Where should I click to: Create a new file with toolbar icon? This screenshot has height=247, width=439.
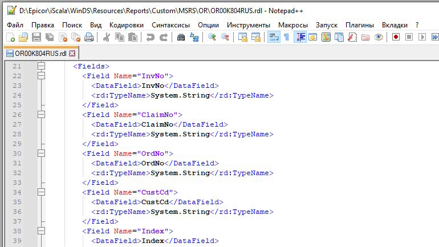coord(11,37)
